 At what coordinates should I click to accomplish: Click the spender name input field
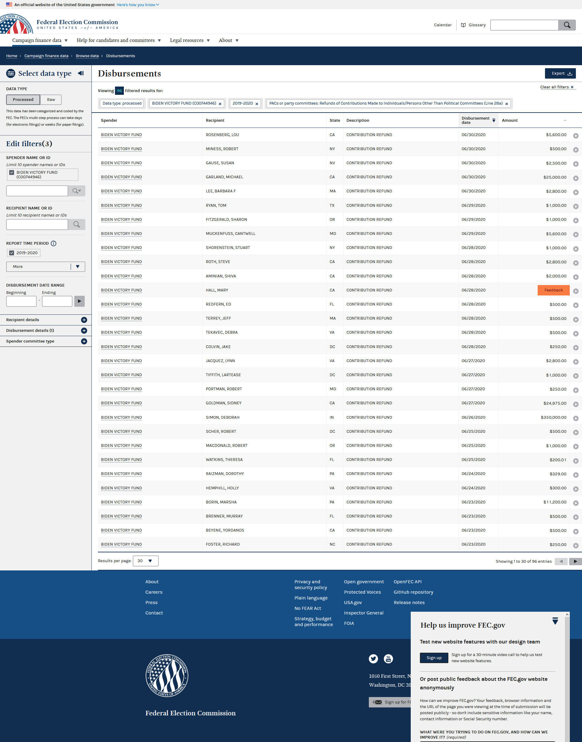point(37,191)
